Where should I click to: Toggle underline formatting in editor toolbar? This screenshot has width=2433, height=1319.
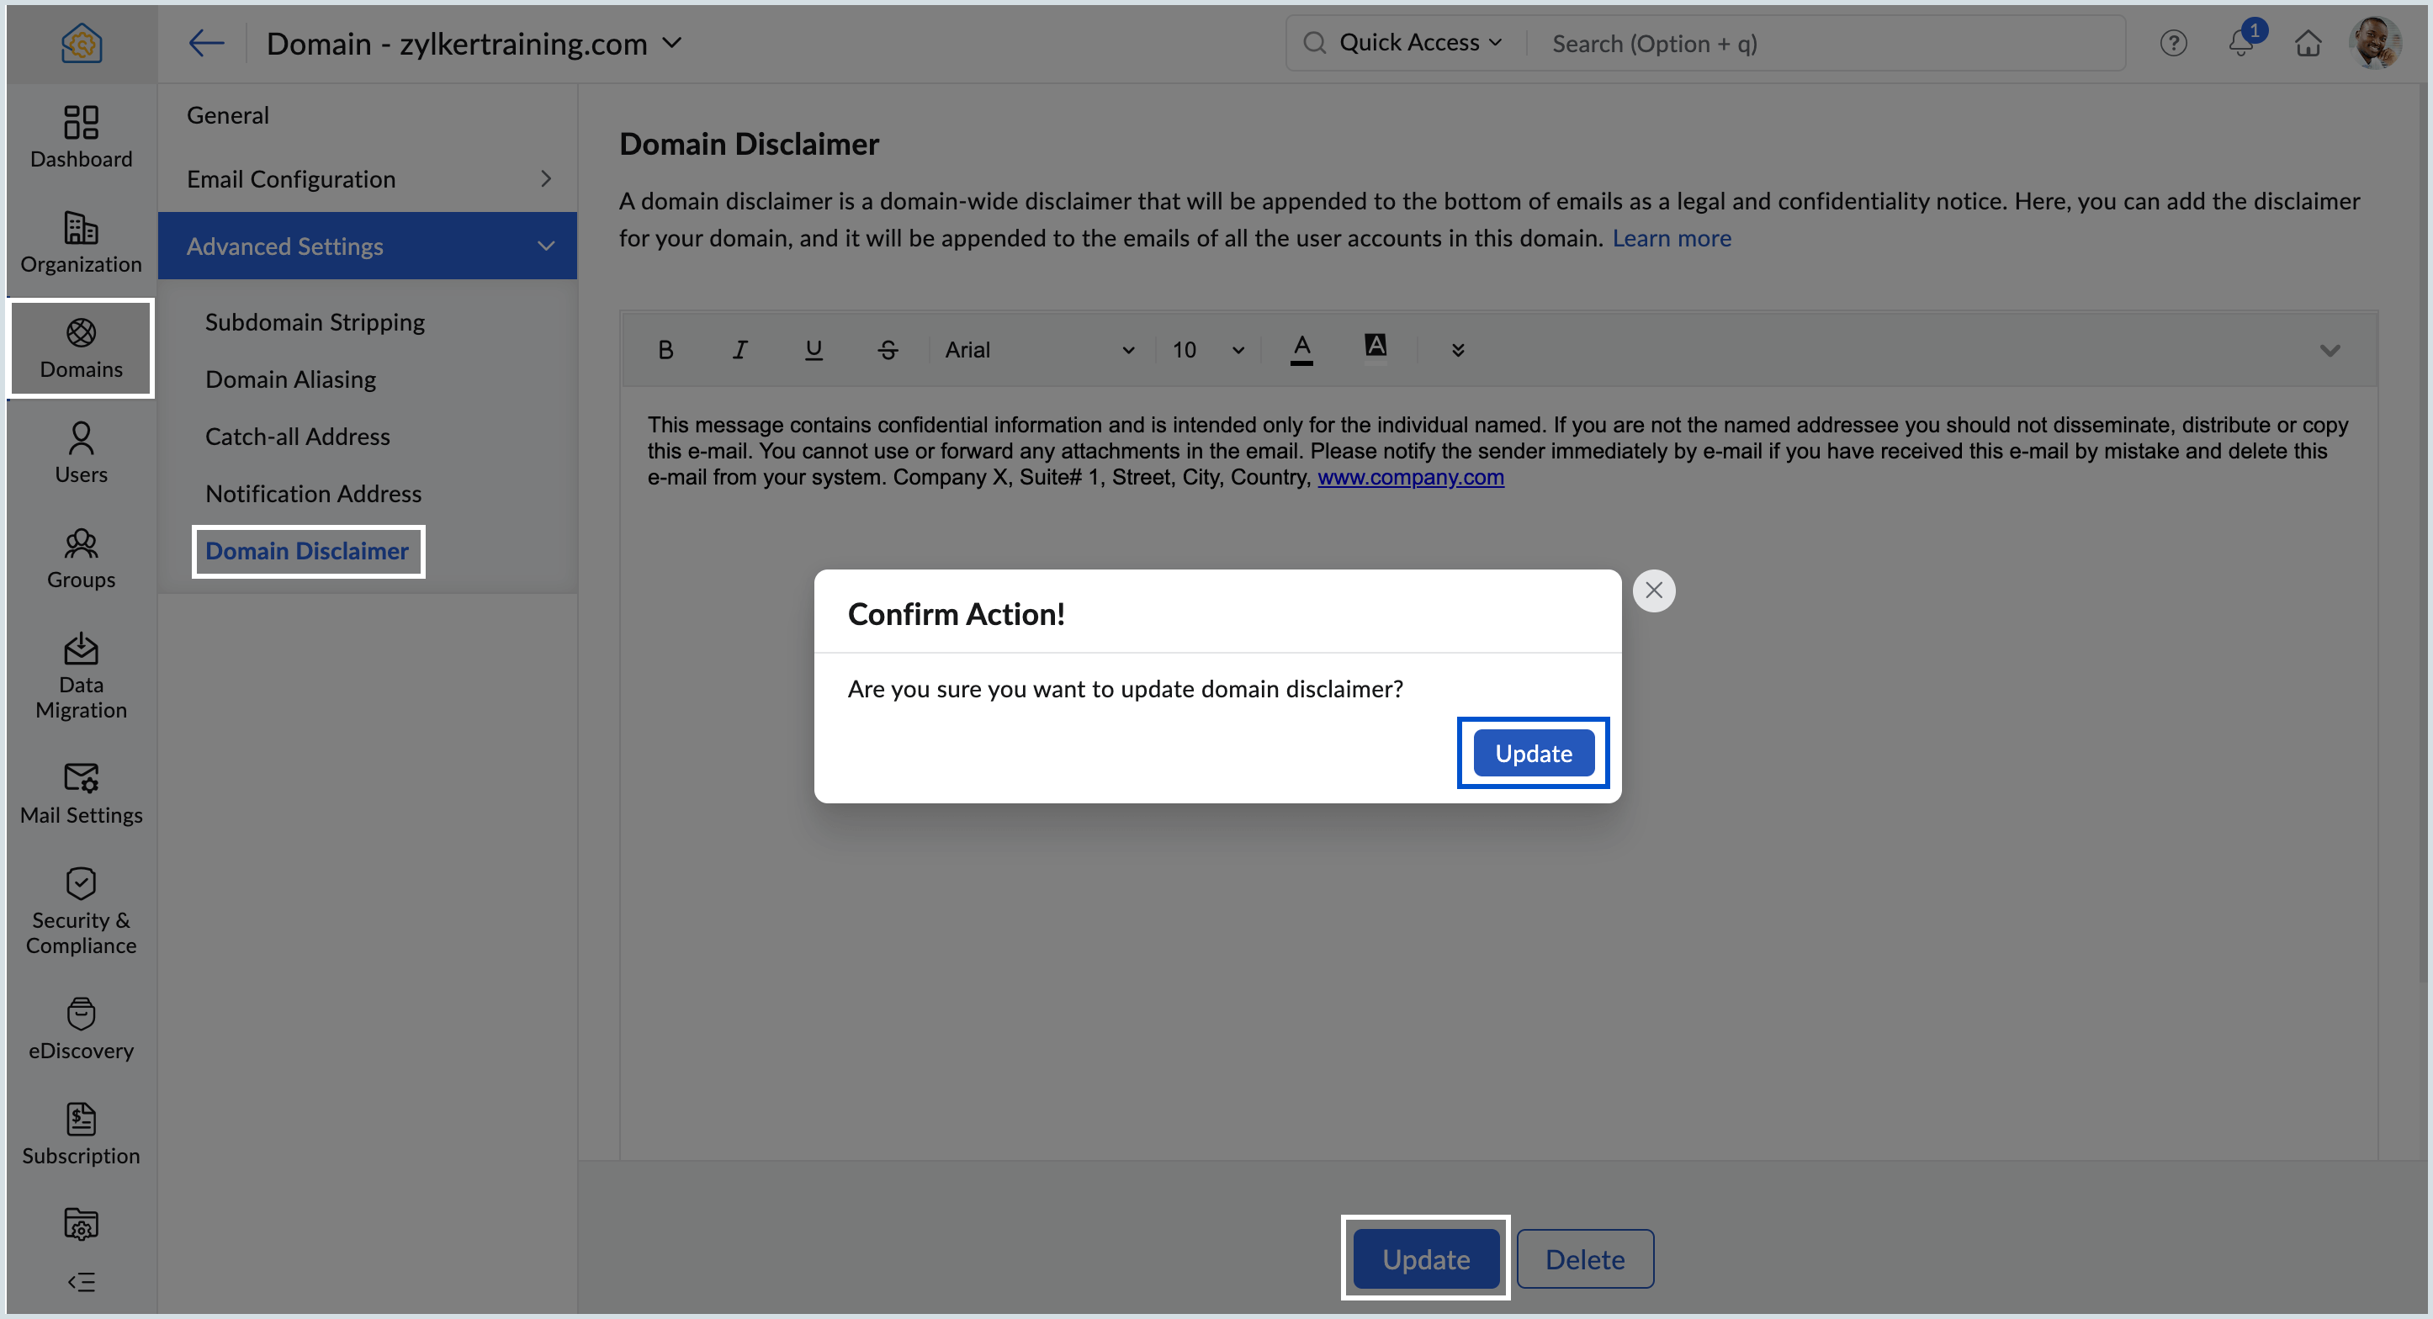814,349
